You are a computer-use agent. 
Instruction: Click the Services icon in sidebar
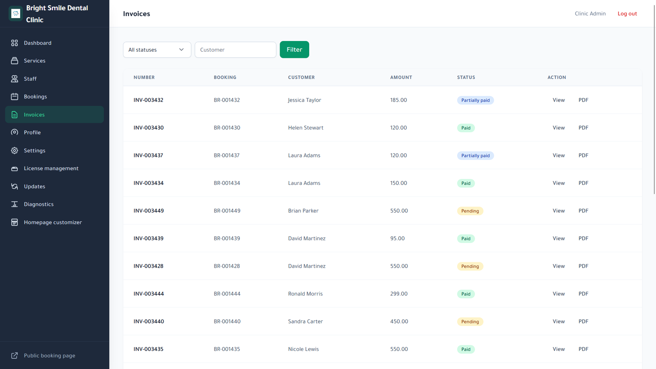(x=14, y=61)
